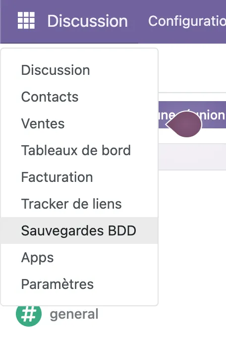Click the green hashtag icon of general channel
The width and height of the screenshot is (226, 341).
click(29, 315)
